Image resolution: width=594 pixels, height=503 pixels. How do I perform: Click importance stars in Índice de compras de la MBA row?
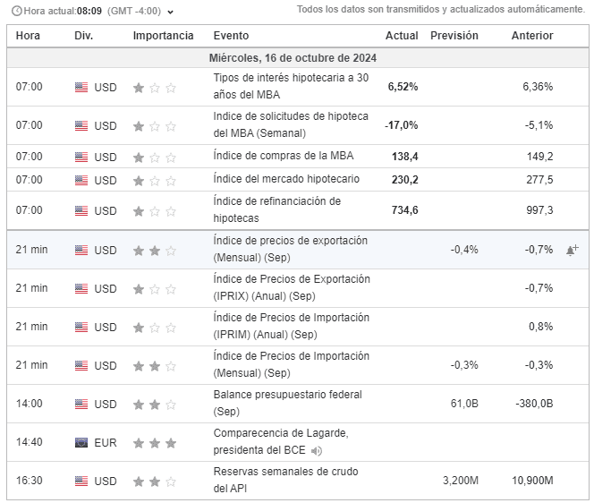[155, 158]
